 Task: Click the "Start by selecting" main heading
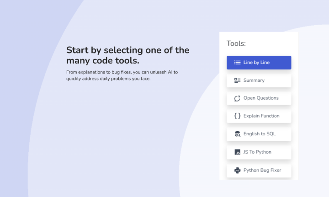[127, 50]
